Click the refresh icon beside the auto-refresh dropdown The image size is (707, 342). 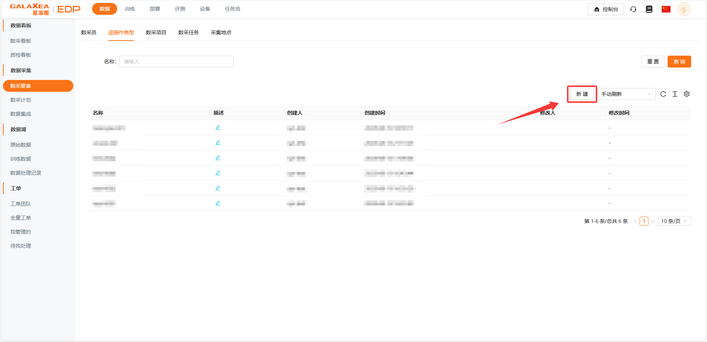click(x=663, y=94)
